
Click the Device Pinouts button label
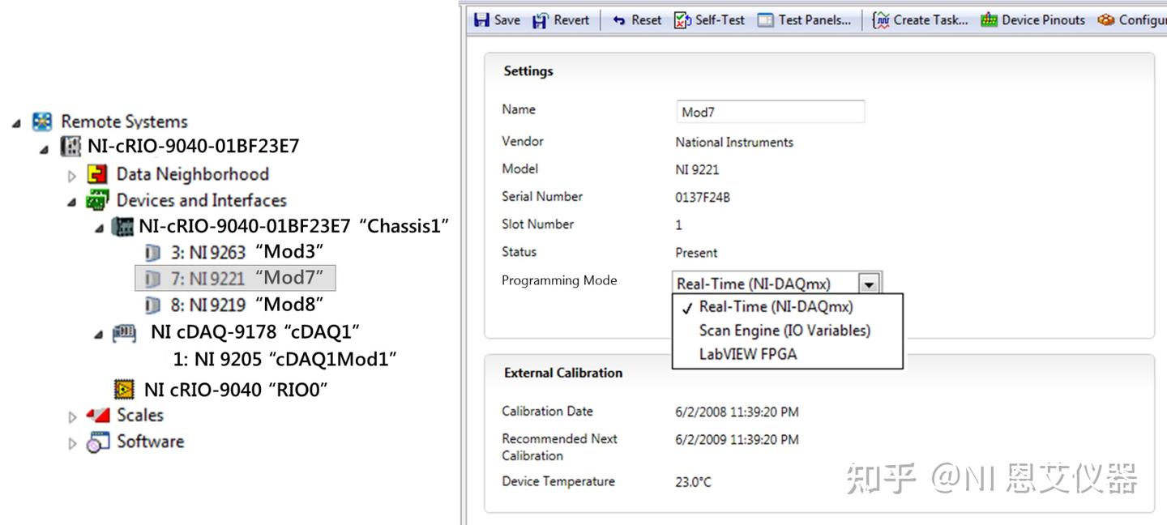click(1043, 20)
